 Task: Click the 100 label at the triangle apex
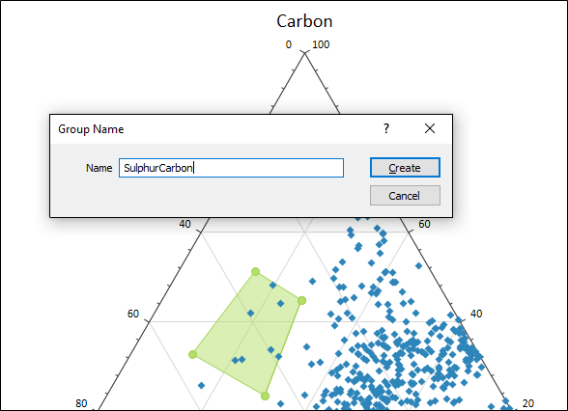[x=321, y=44]
